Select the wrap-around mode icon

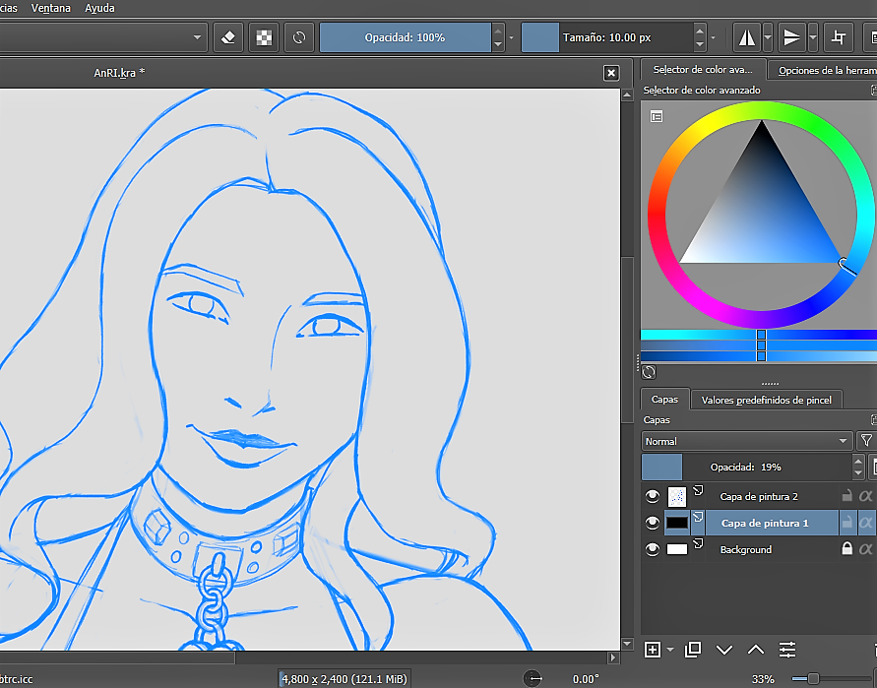point(838,37)
